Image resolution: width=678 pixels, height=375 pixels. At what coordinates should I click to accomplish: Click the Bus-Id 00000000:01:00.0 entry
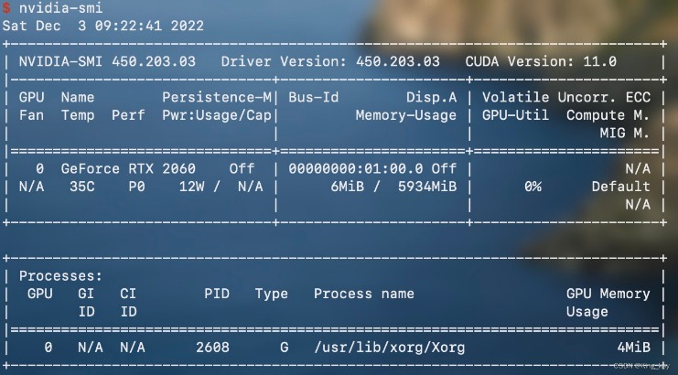356,168
